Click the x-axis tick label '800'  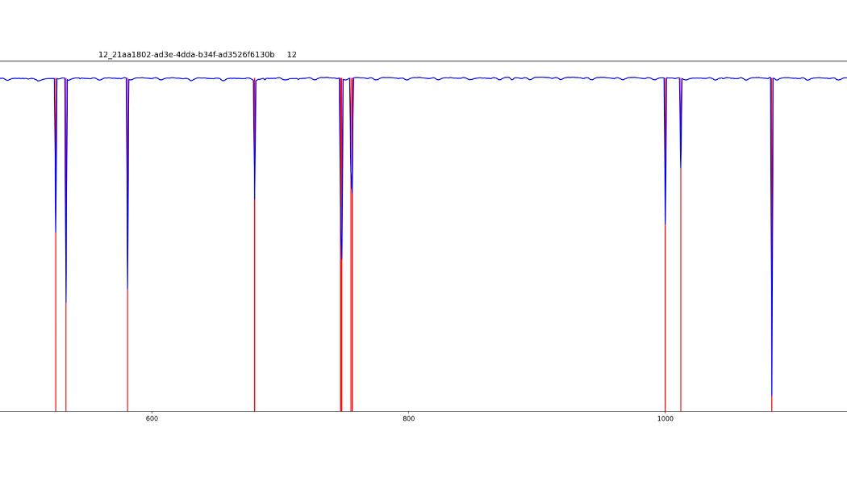[x=409, y=419]
